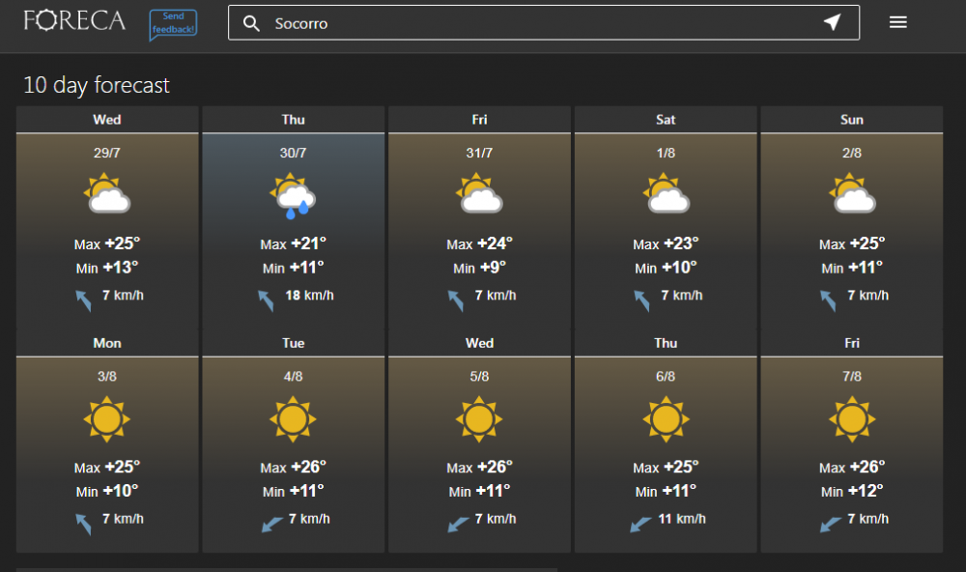Click the location arrow icon in search bar
966x572 pixels.
pos(833,22)
